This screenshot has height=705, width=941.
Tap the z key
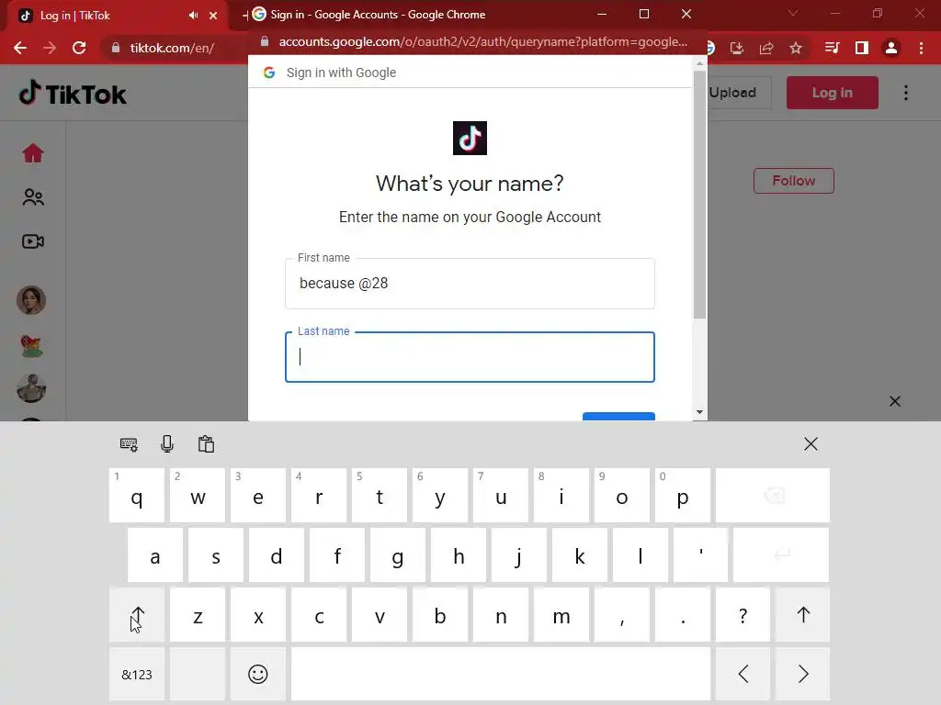[x=198, y=615]
